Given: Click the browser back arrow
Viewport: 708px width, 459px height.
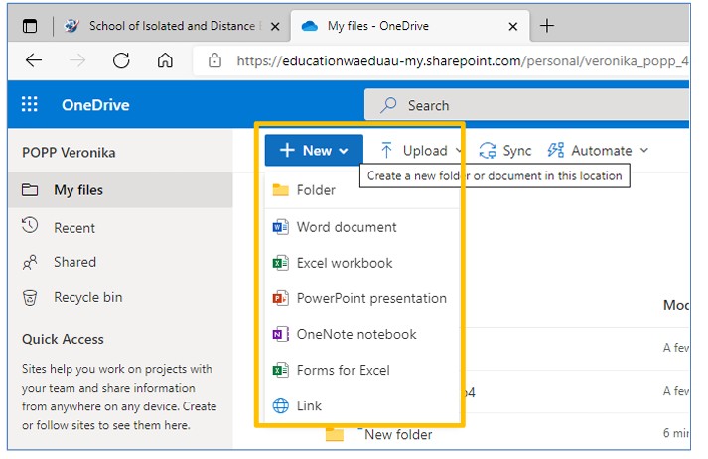Looking at the screenshot, I should click(x=34, y=60).
